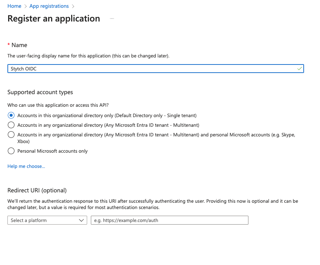Go to Home via breadcrumb
The image size is (320, 265).
(x=14, y=6)
